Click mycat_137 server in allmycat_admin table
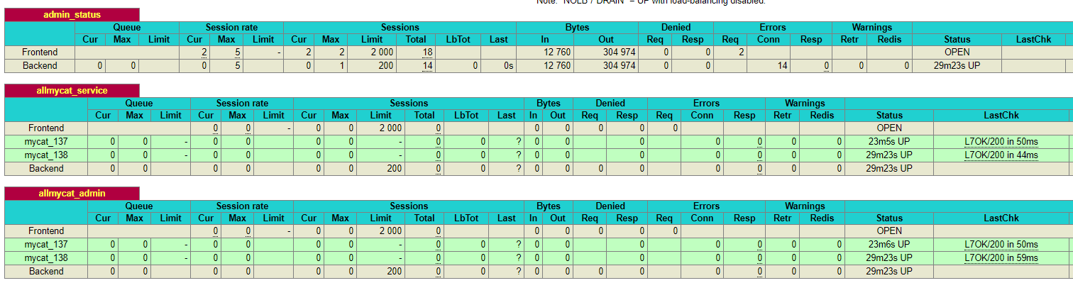The width and height of the screenshot is (1073, 283). 46,245
